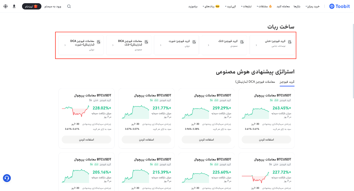The width and height of the screenshot is (354, 191).
Task: Click the DCA (مارتینگل)-لانگ card icon
Action: pyautogui.click(x=146, y=42)
